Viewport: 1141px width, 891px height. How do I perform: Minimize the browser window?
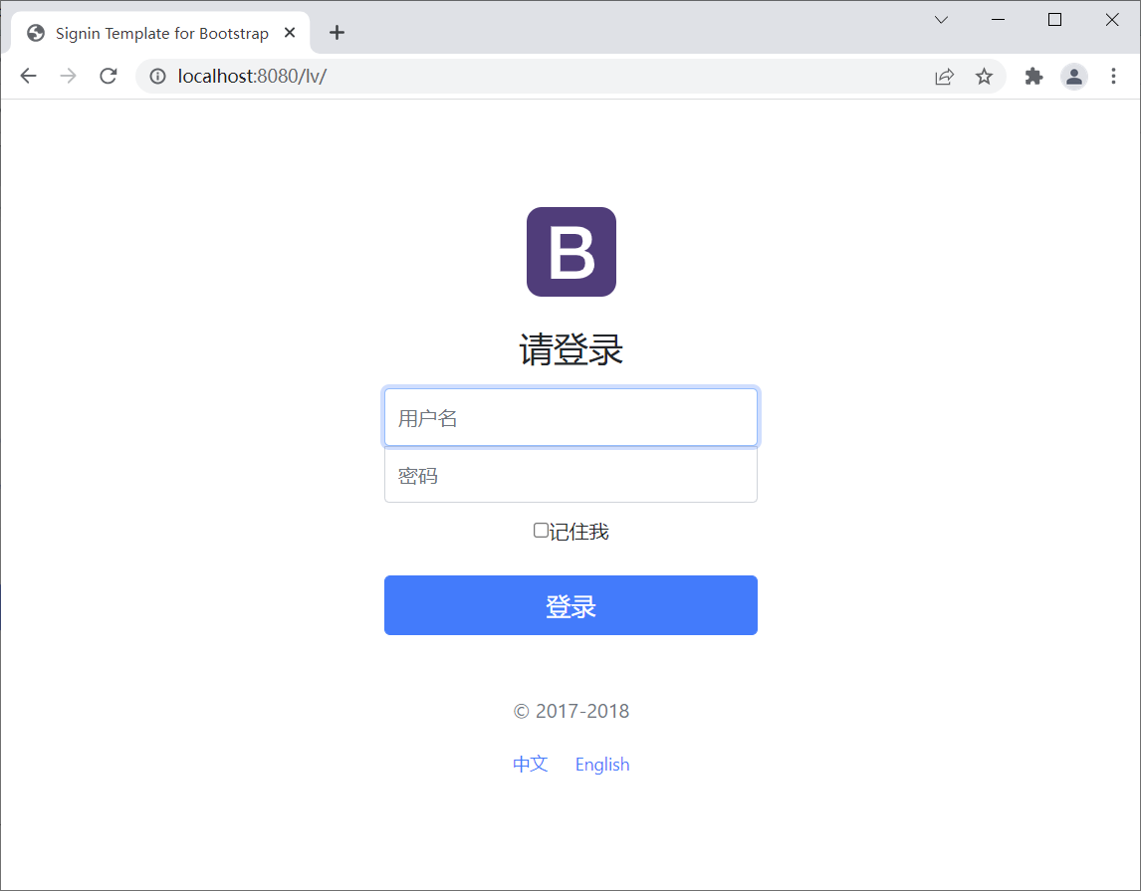pos(998,20)
